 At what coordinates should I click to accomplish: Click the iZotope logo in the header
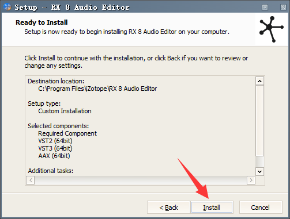pos(271,29)
